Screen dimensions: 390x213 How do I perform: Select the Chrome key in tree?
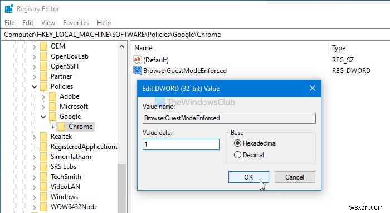click(81, 127)
